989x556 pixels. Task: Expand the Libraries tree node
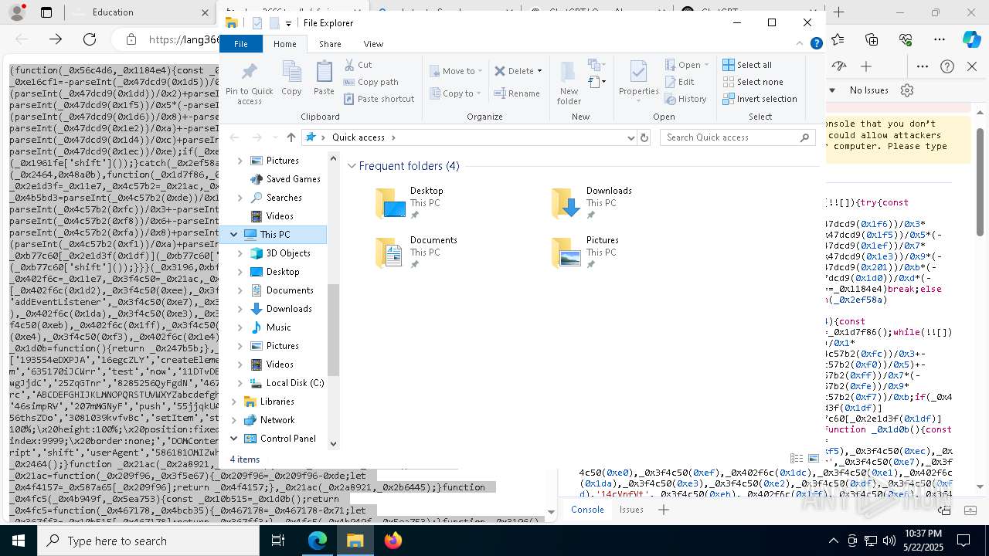pos(234,402)
